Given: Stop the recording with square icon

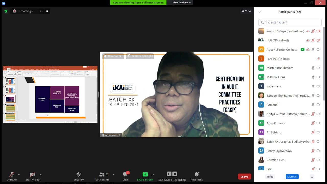Looking at the screenshot, I should 47,11.
